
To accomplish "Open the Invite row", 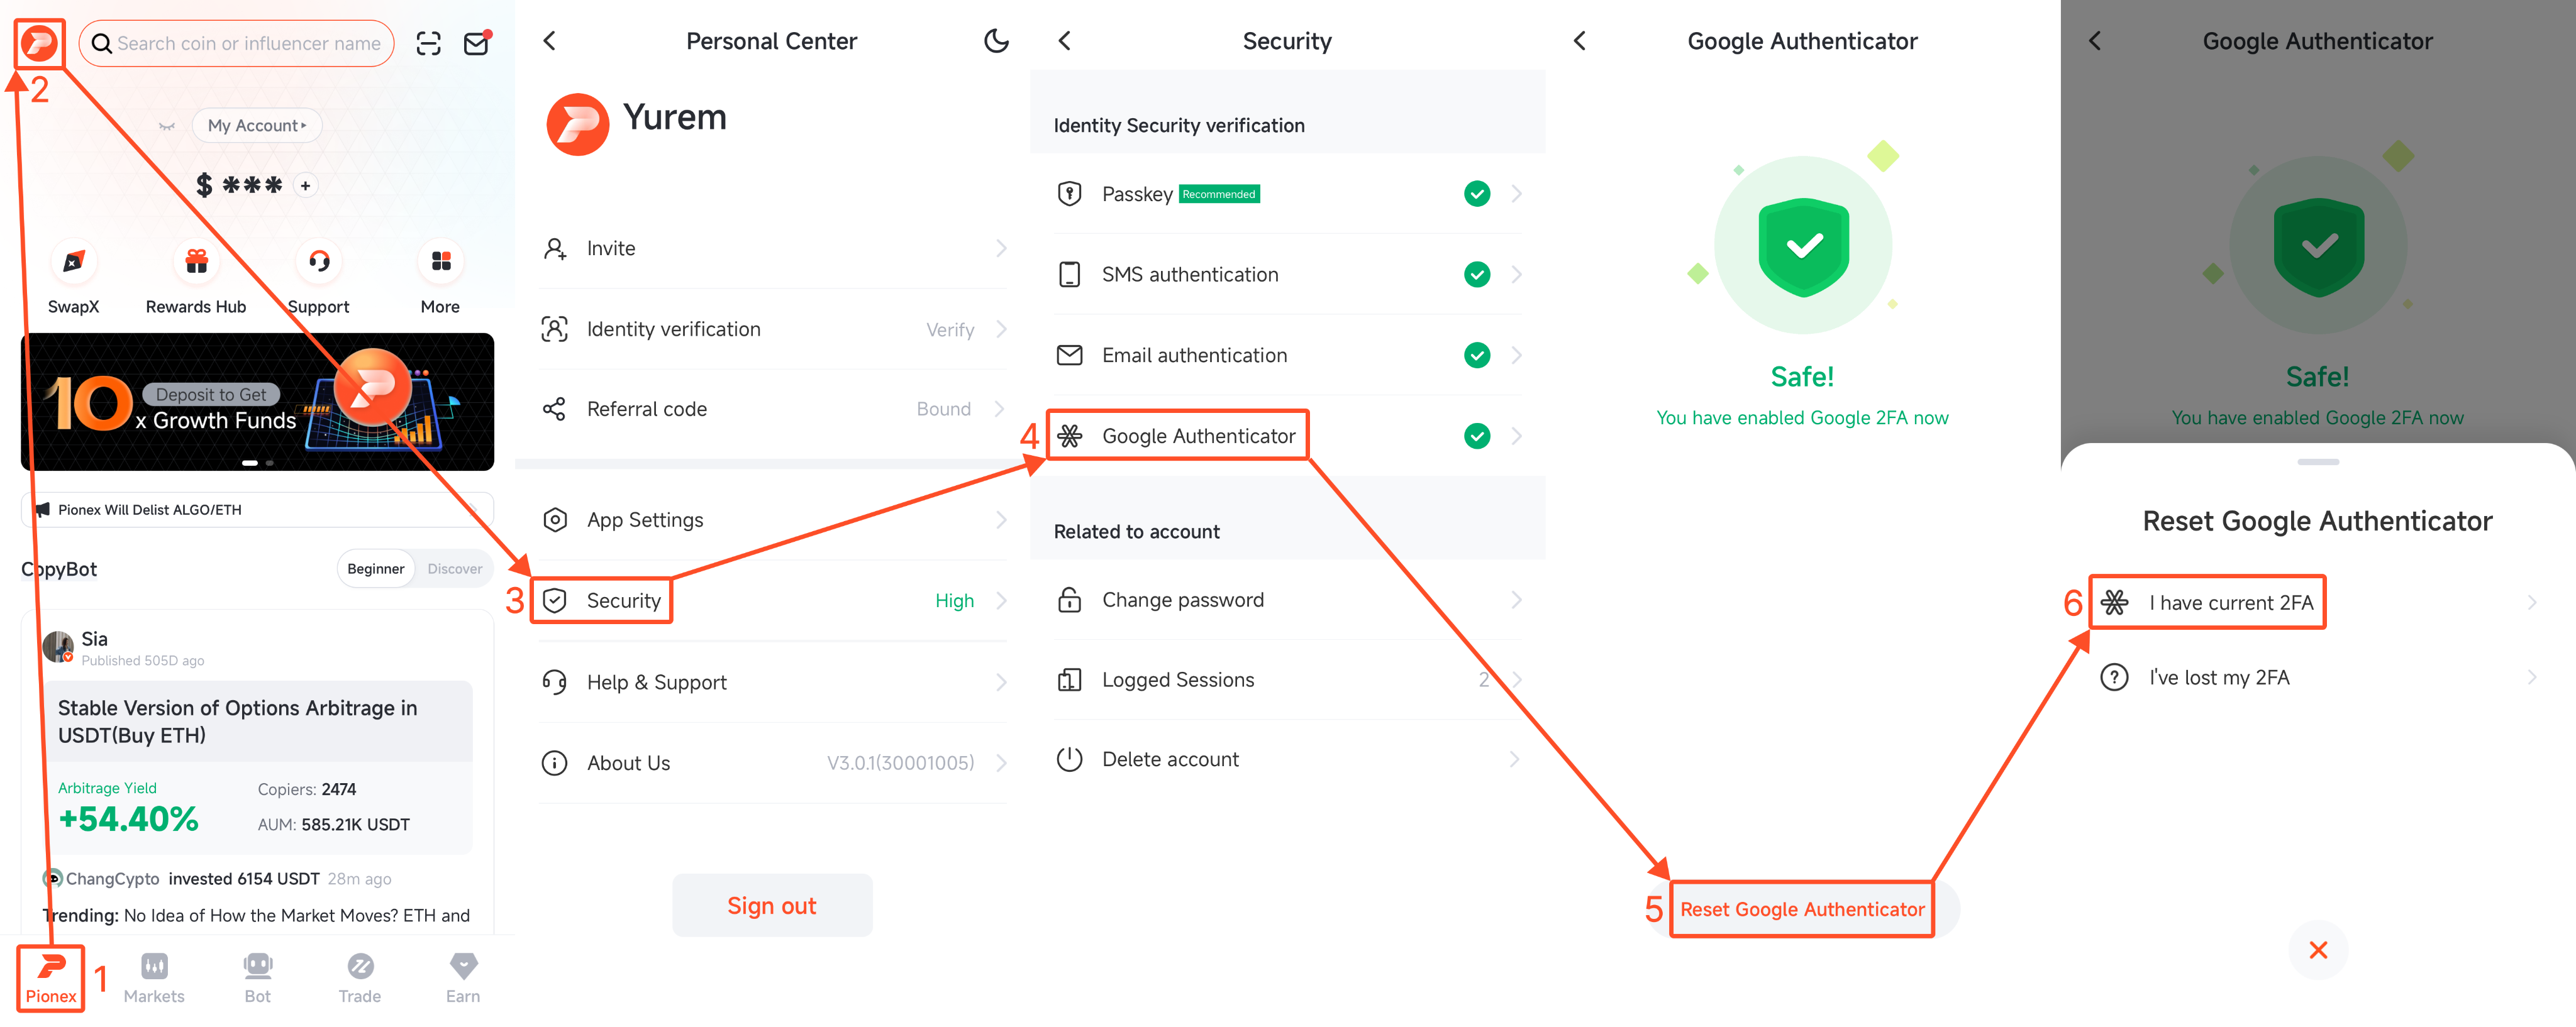I will [x=773, y=248].
